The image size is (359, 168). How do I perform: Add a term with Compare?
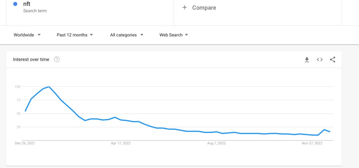(199, 8)
